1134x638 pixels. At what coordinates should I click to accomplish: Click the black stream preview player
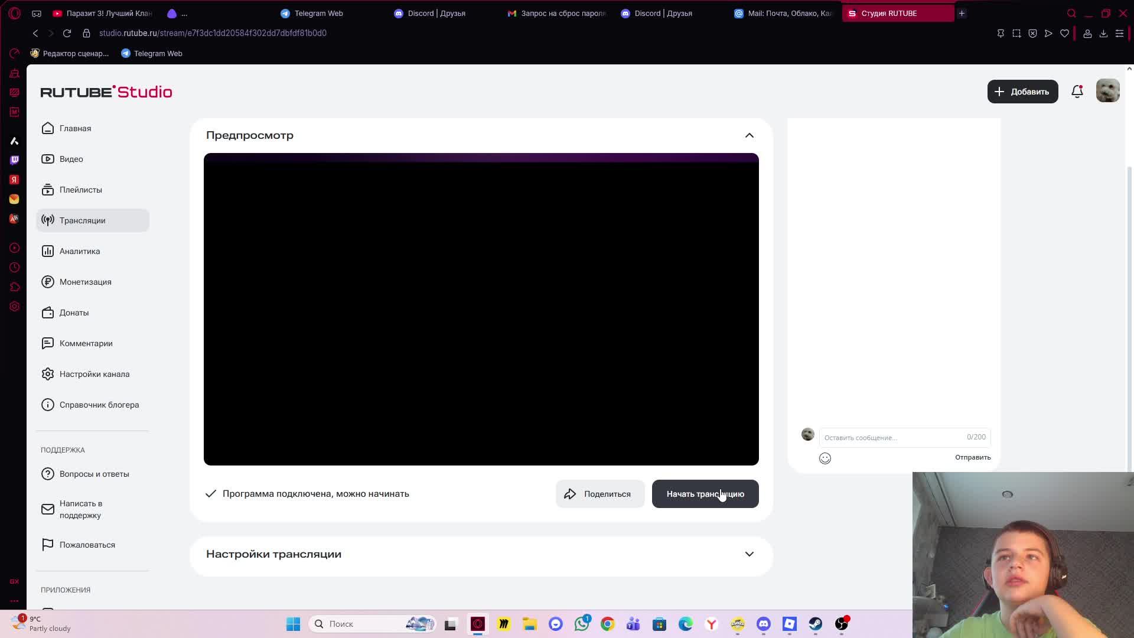click(481, 309)
